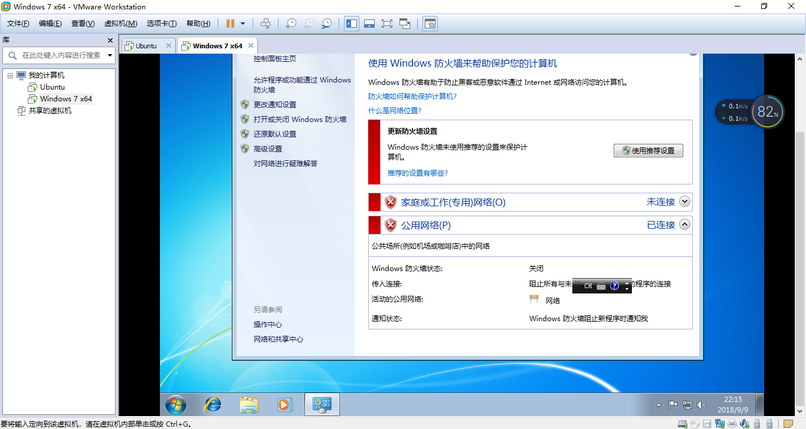Image resolution: width=806 pixels, height=429 pixels.
Task: Expand the 家庭或工作(专用)网络 section chevron
Action: coord(684,202)
